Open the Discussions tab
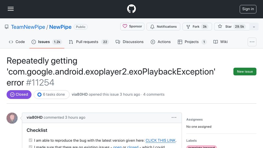Image resolution: width=263 pixels, height=148 pixels. pos(130,42)
